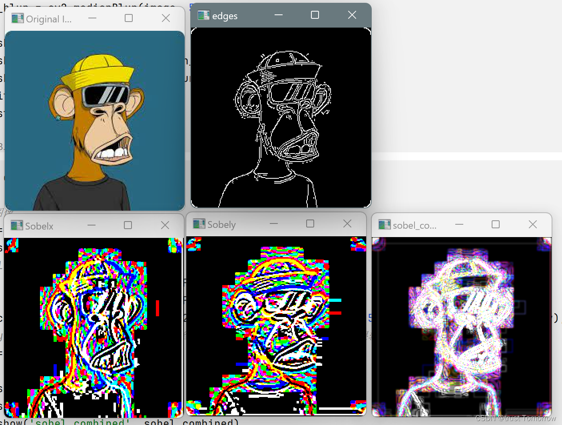Viewport: 562px width, 425px height.
Task: Close the Sobelx window
Action: [165, 225]
